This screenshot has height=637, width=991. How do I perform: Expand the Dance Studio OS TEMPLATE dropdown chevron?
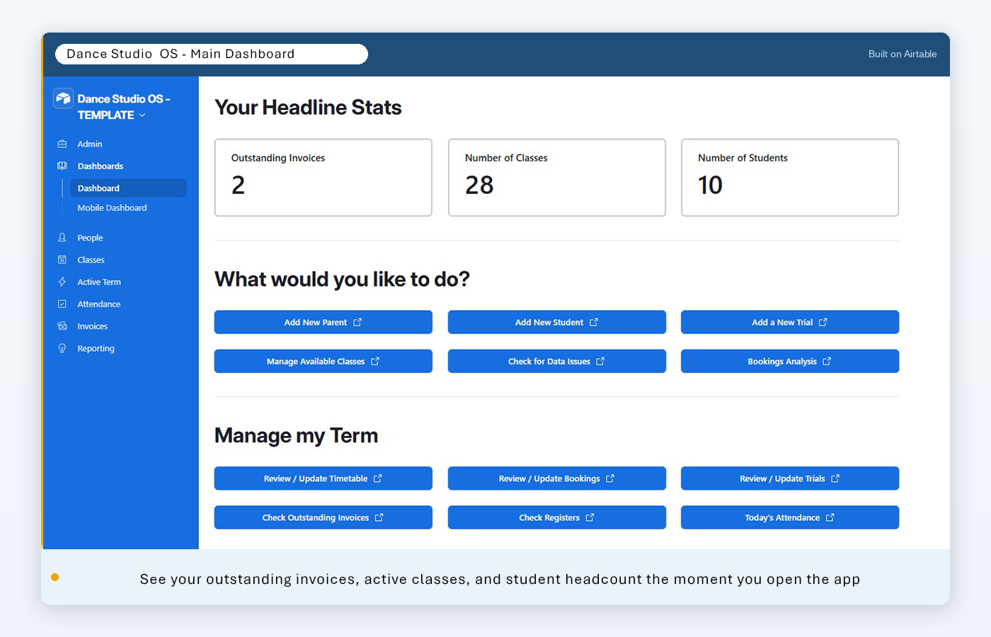[x=142, y=115]
